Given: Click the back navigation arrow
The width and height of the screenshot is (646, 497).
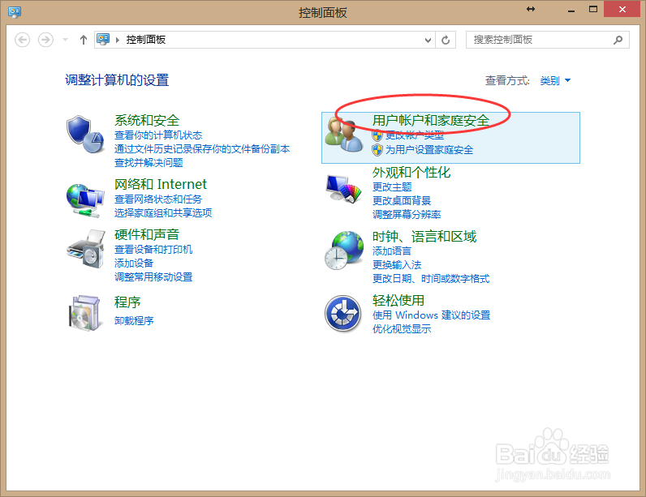Looking at the screenshot, I should pyautogui.click(x=22, y=40).
